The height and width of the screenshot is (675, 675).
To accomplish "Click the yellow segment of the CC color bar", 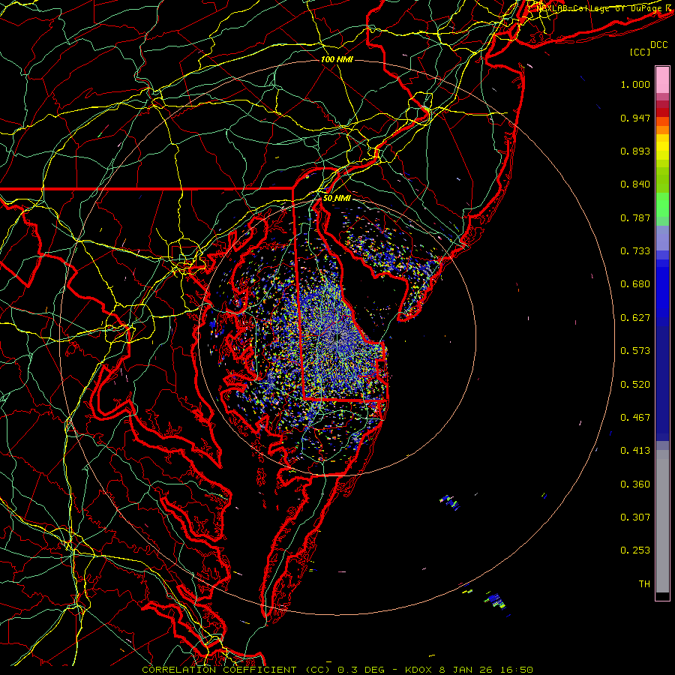I will (662, 147).
